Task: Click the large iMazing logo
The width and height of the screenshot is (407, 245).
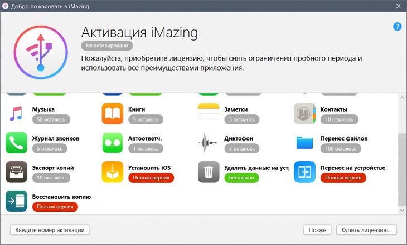Action: click(41, 52)
